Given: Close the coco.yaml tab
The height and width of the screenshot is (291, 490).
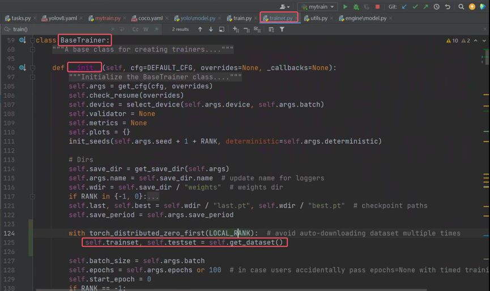Looking at the screenshot, I should click(167, 18).
